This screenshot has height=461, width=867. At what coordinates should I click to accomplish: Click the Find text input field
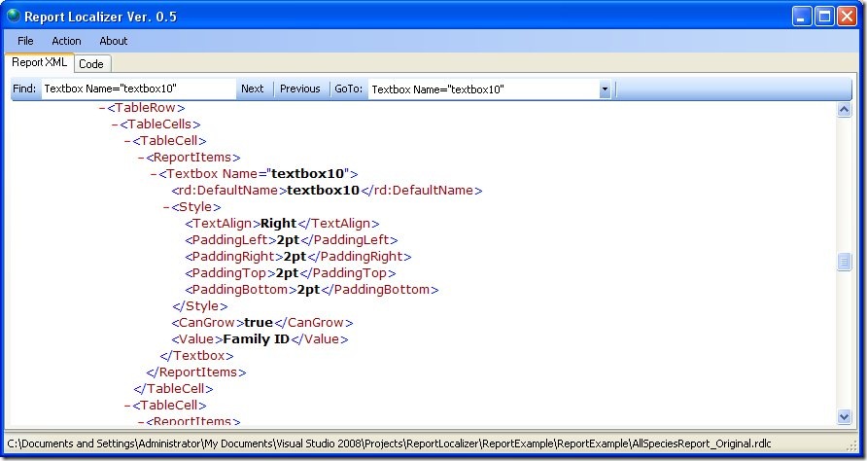coord(138,89)
